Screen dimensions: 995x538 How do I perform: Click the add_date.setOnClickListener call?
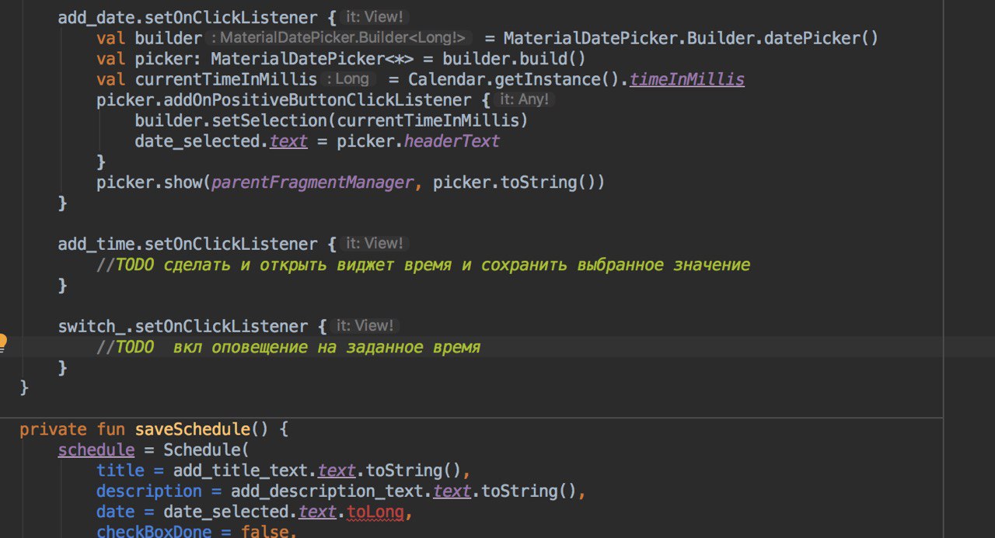pos(187,17)
